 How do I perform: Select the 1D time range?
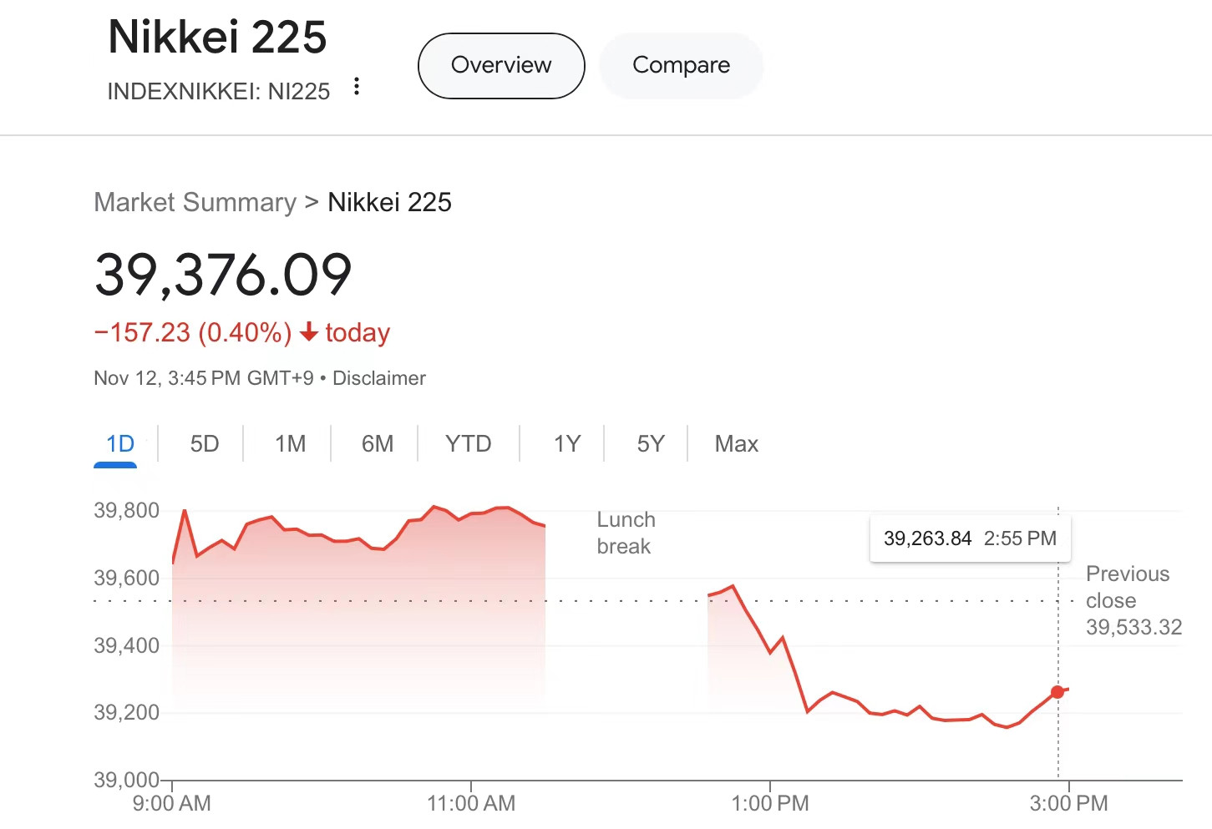[119, 444]
